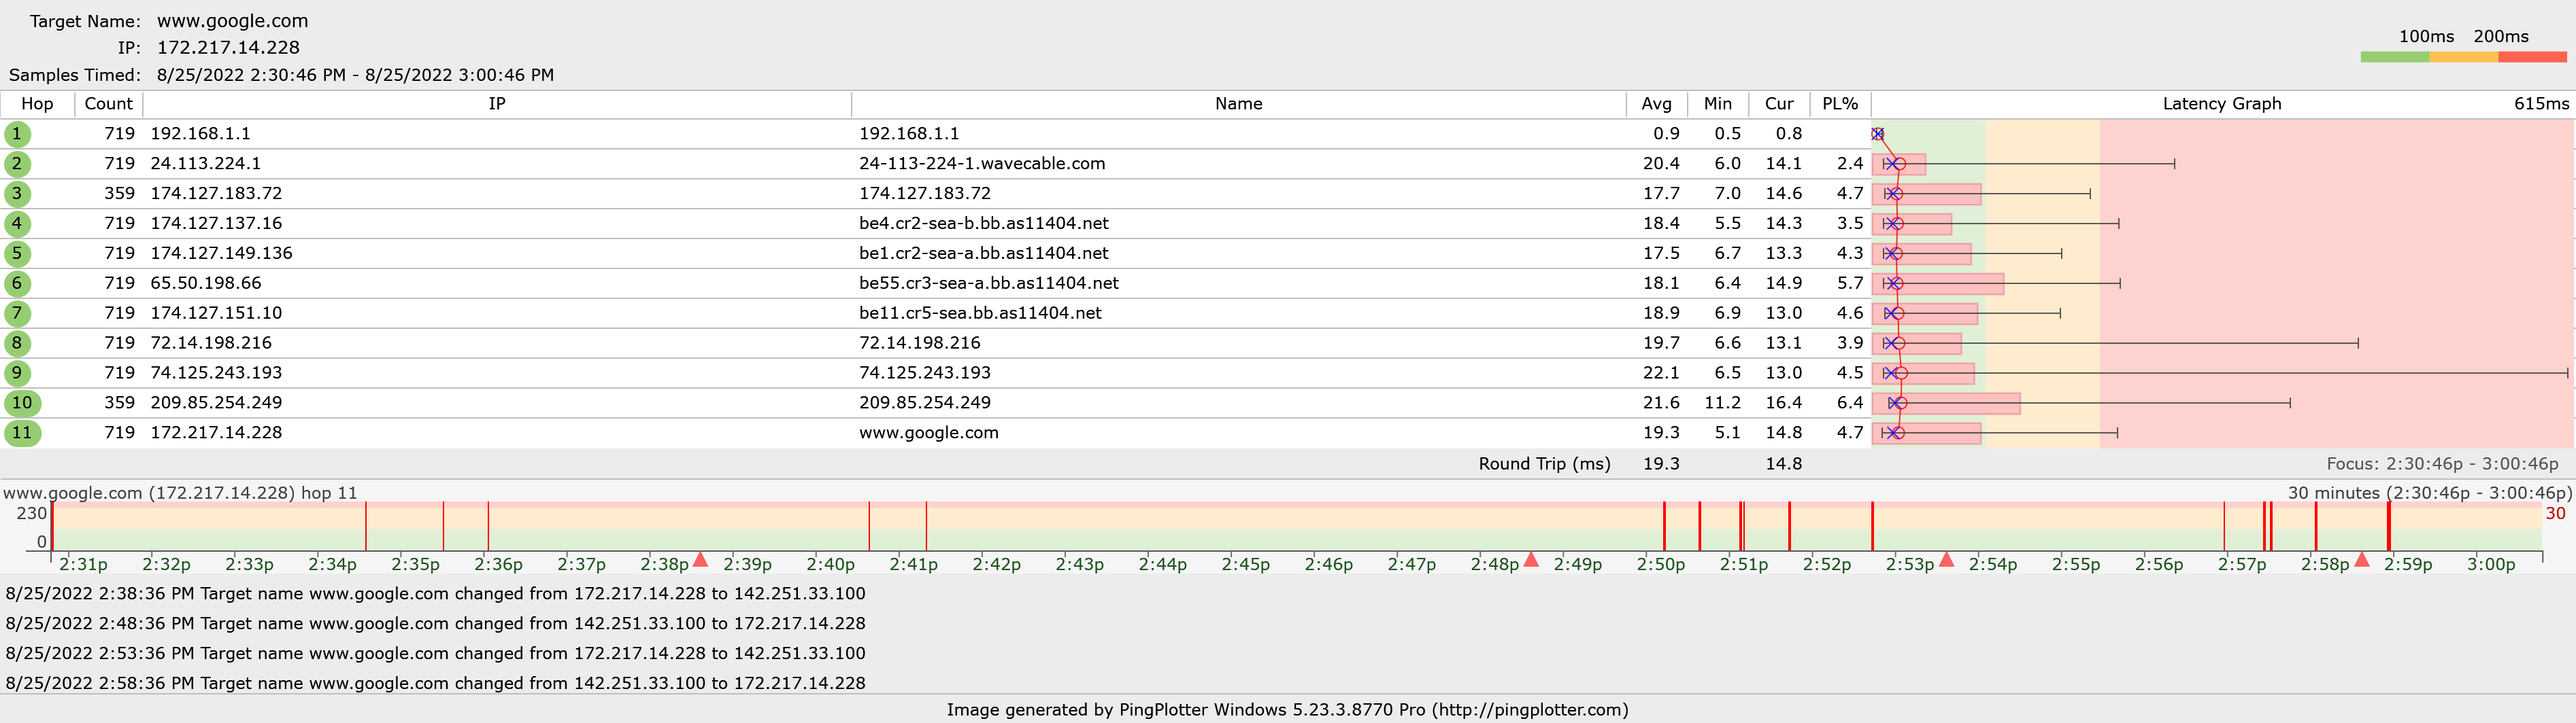The width and height of the screenshot is (2576, 723).
Task: Select the hop 11 final destination badge
Action: coord(22,434)
